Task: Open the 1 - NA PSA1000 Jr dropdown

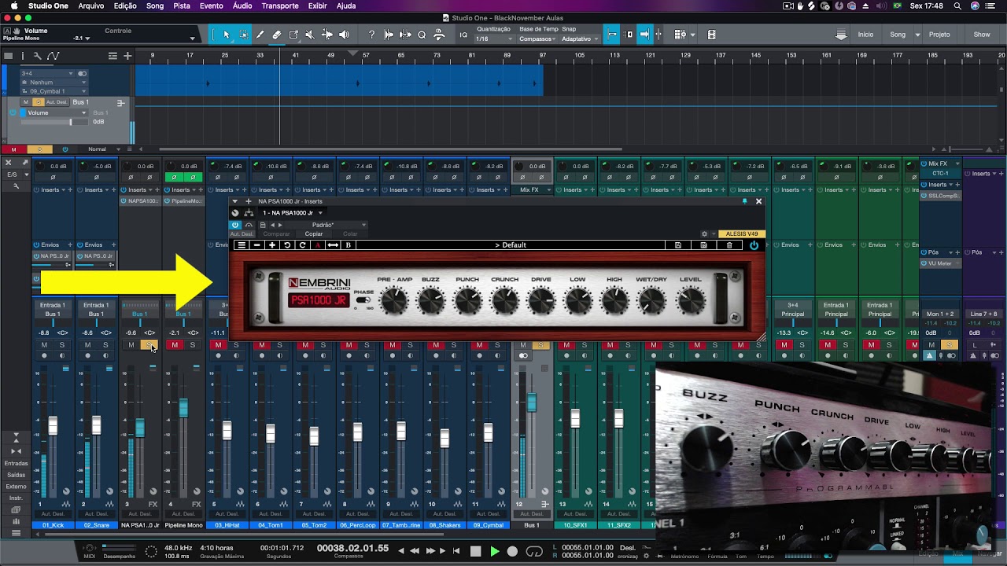Action: (293, 213)
